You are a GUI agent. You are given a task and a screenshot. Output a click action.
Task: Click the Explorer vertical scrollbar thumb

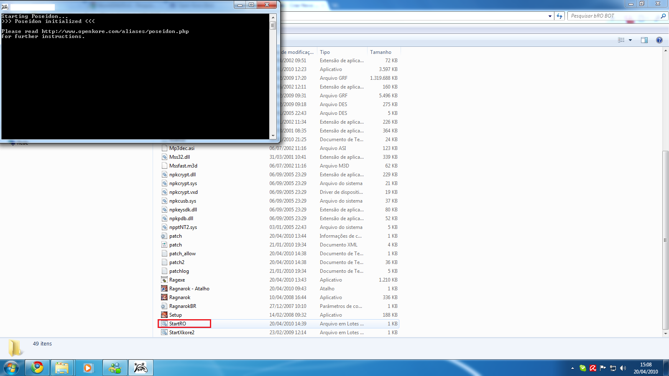665,240
